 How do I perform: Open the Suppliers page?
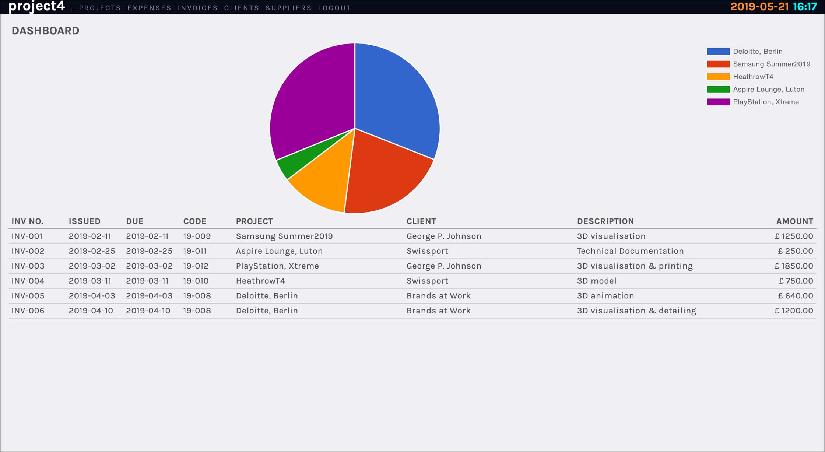289,8
